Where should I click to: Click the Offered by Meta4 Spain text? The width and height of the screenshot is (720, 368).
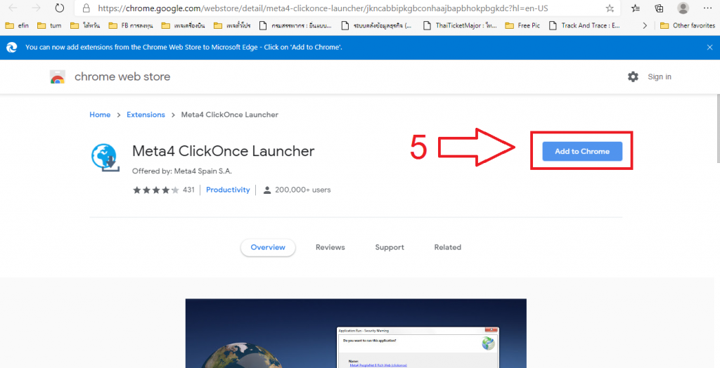pos(182,171)
